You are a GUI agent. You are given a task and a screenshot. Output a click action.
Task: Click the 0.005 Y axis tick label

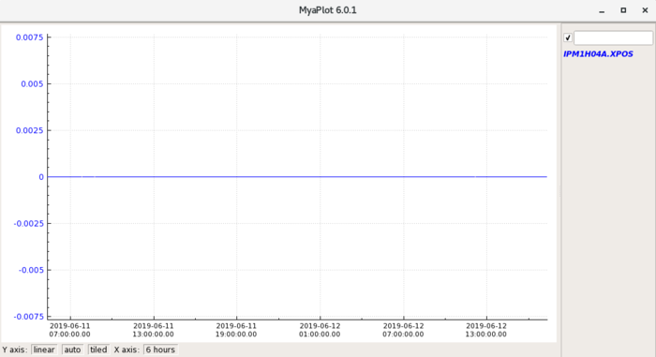(32, 84)
